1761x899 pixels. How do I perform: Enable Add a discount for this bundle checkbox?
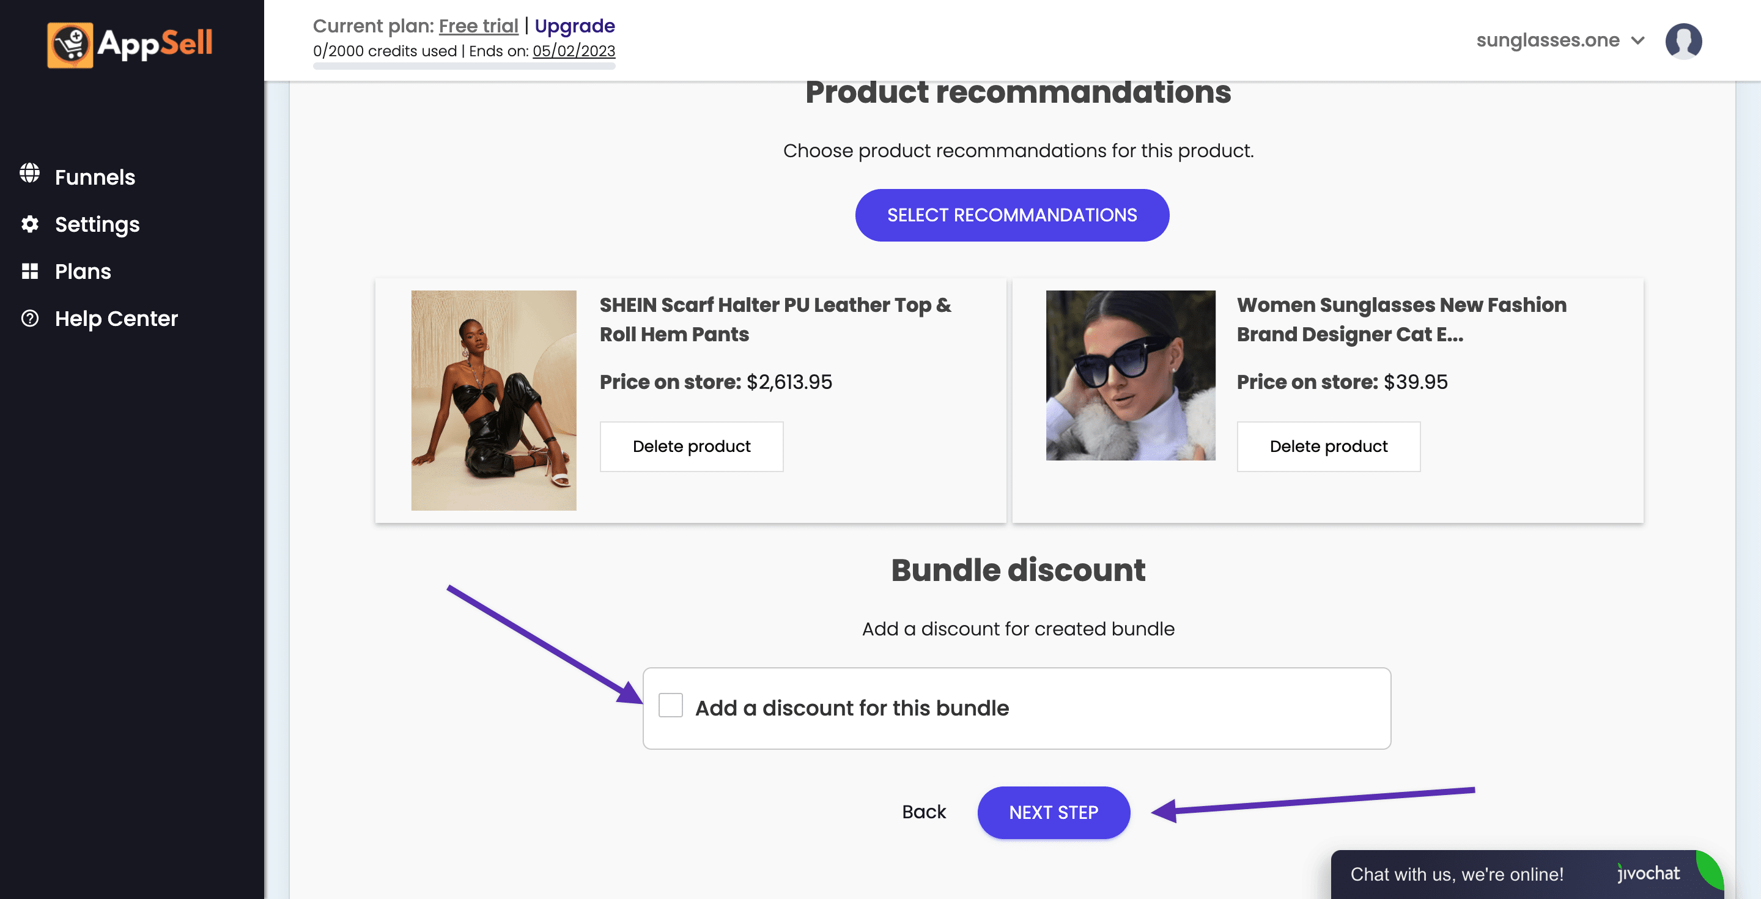pyautogui.click(x=670, y=705)
